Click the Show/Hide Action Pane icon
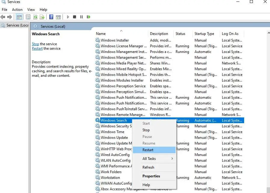 (58, 17)
